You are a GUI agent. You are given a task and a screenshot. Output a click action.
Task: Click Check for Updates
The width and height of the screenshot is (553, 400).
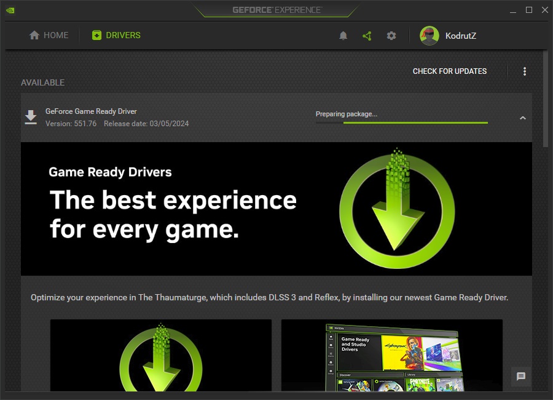tap(450, 71)
